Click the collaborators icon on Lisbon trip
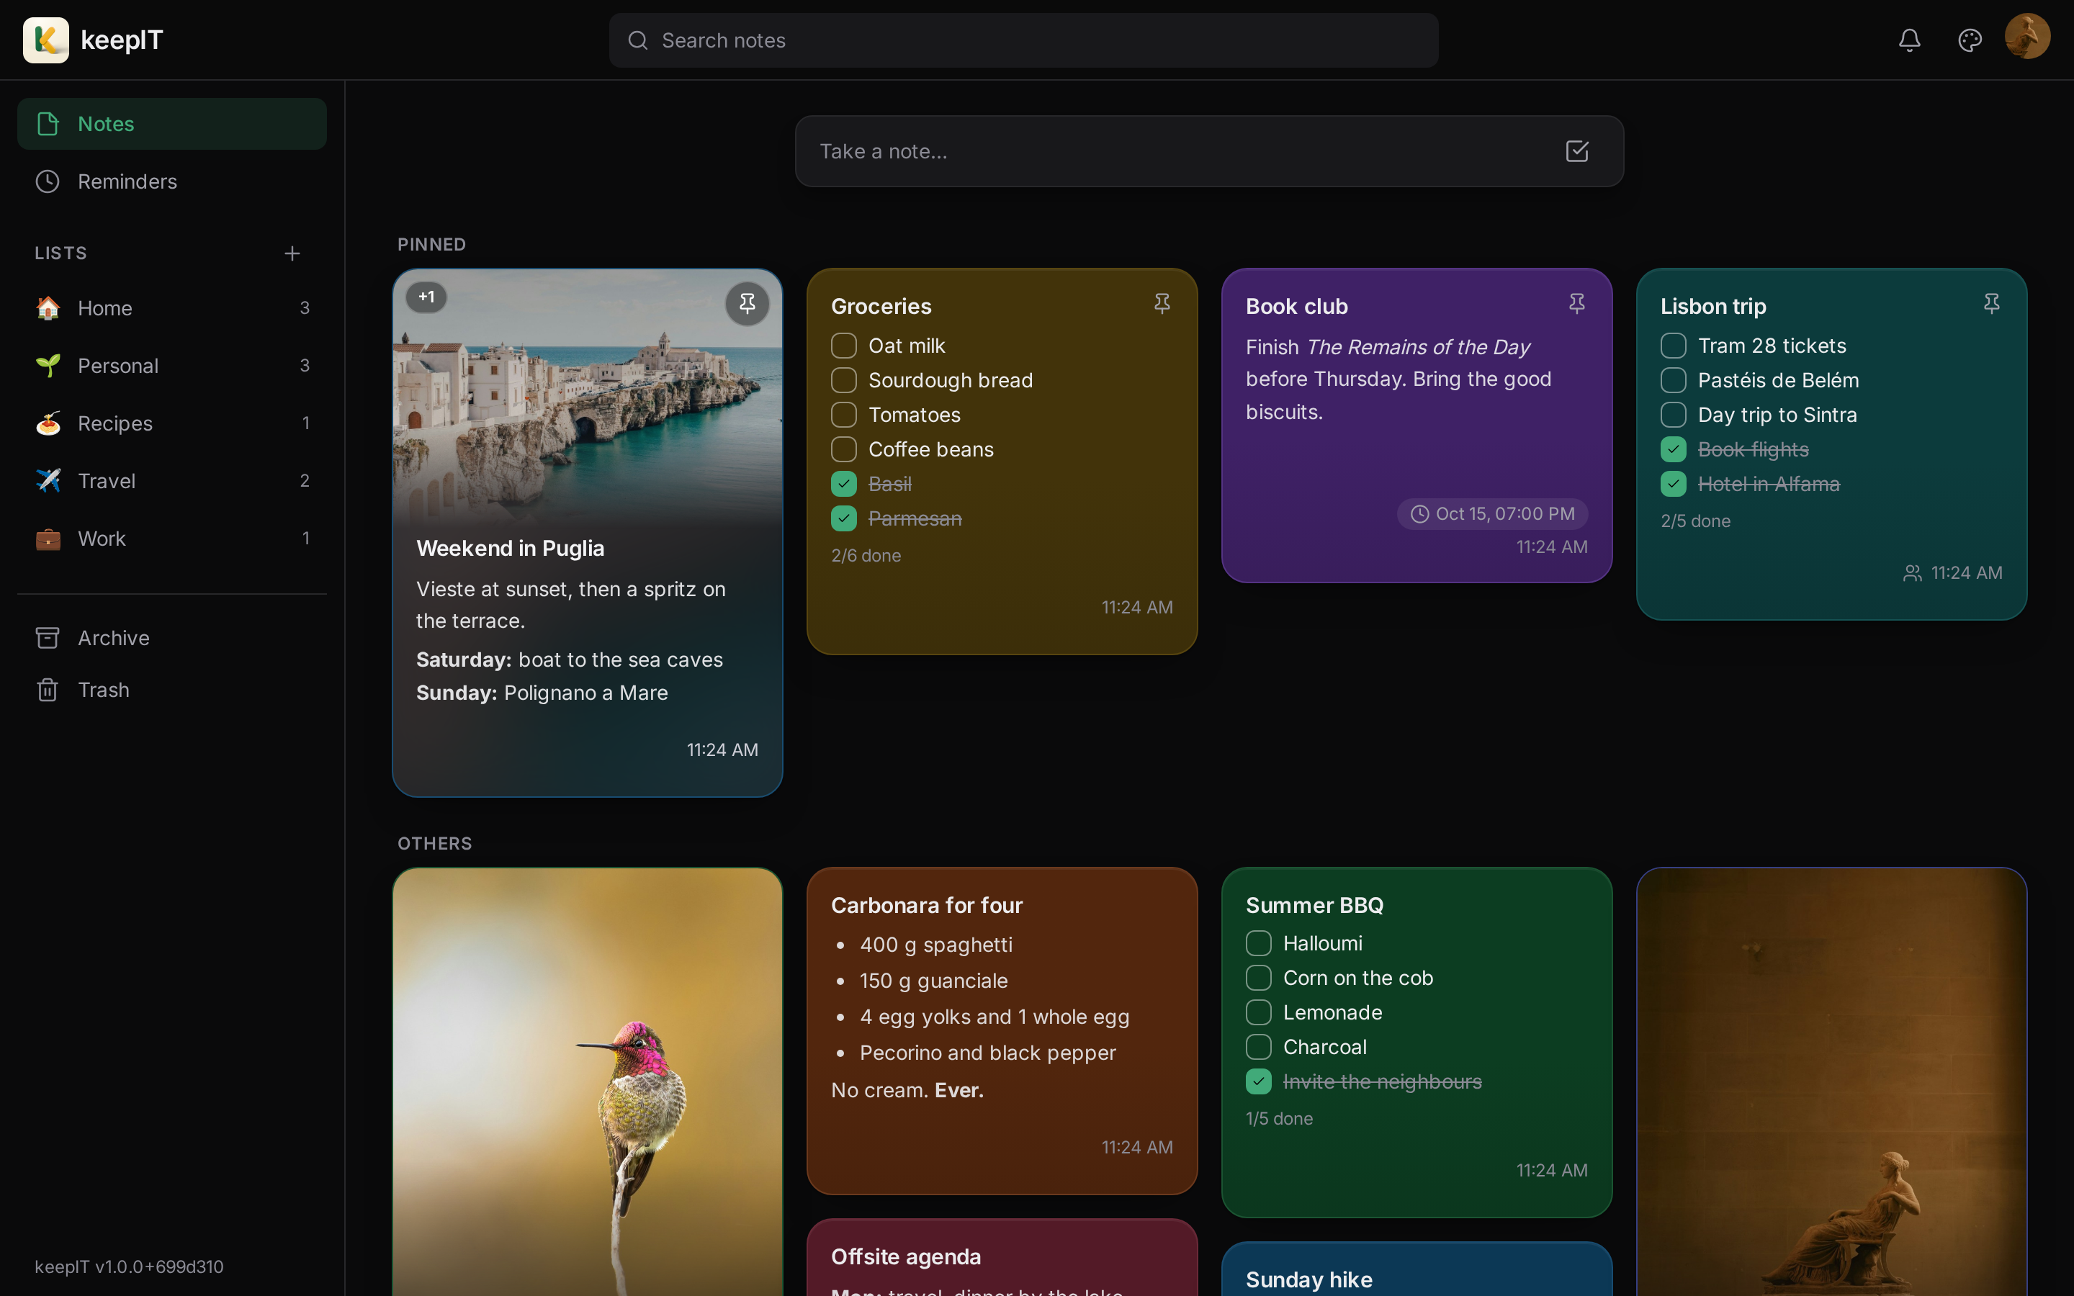Image resolution: width=2074 pixels, height=1296 pixels. pos(1912,573)
